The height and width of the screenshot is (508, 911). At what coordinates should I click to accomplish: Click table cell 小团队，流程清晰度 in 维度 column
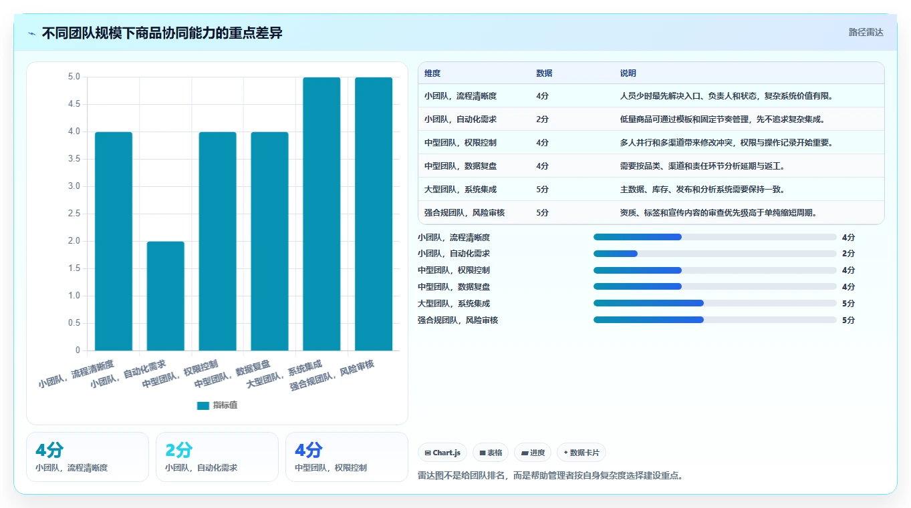(x=461, y=96)
